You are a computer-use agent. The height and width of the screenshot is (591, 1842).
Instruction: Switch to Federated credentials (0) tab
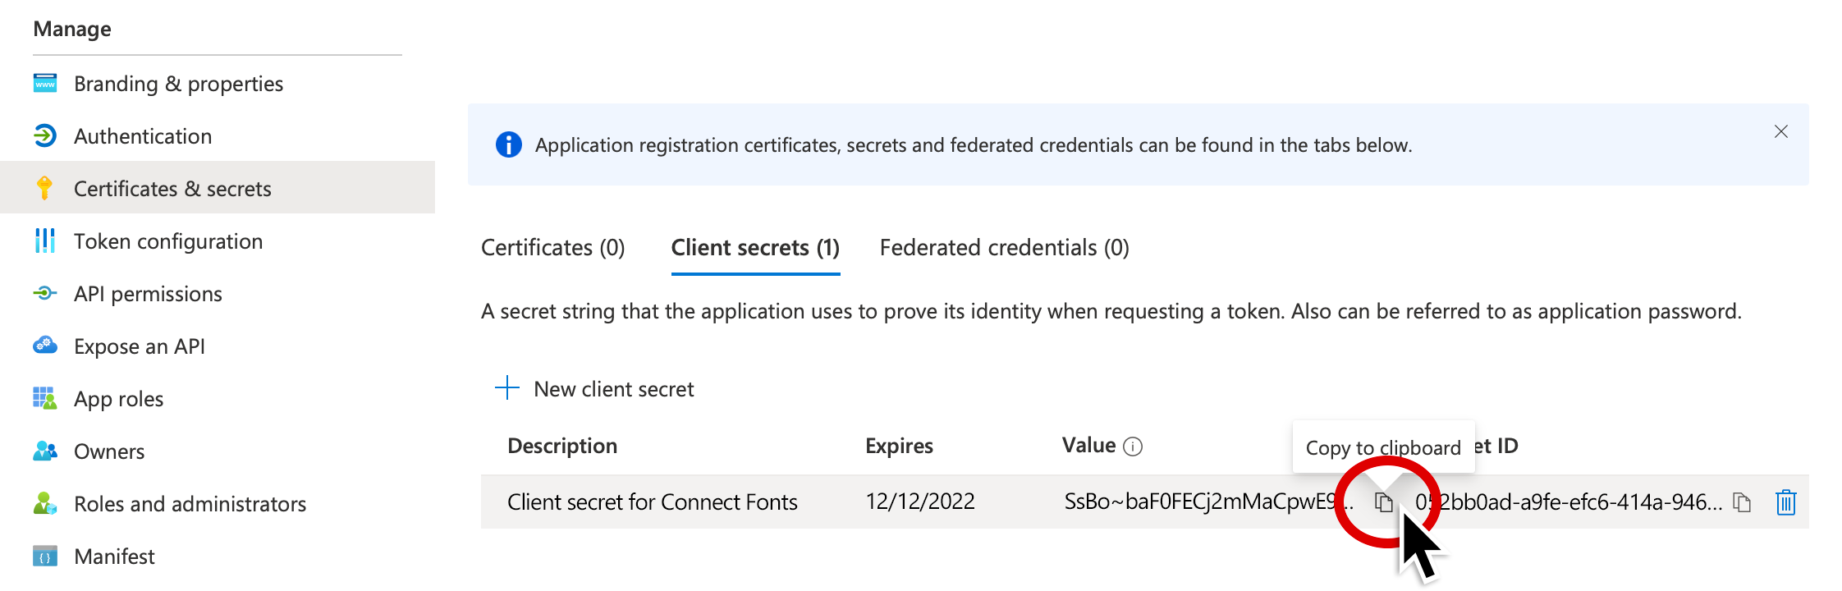(x=1004, y=248)
